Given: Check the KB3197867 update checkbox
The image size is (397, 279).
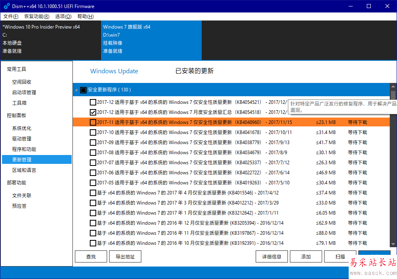Looking at the screenshot, I should point(93,233).
